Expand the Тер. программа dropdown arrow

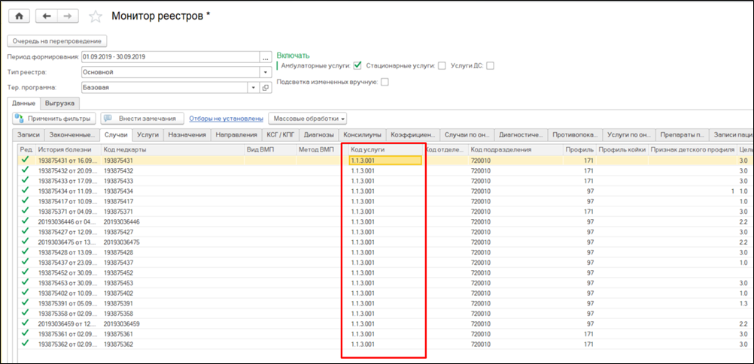pos(254,88)
